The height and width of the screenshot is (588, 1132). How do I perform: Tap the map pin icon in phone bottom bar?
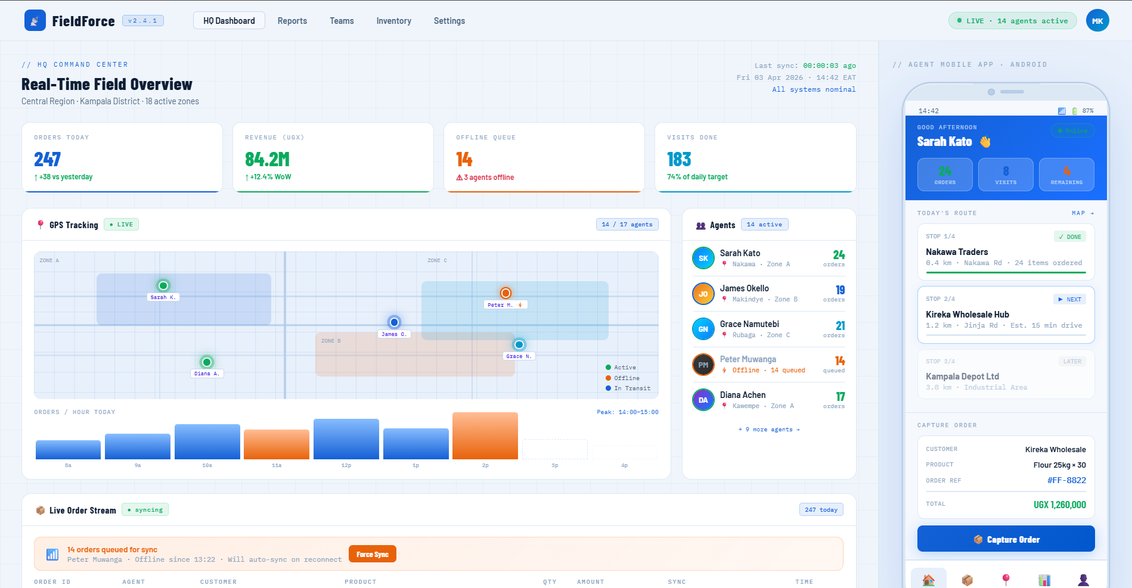point(1006,580)
